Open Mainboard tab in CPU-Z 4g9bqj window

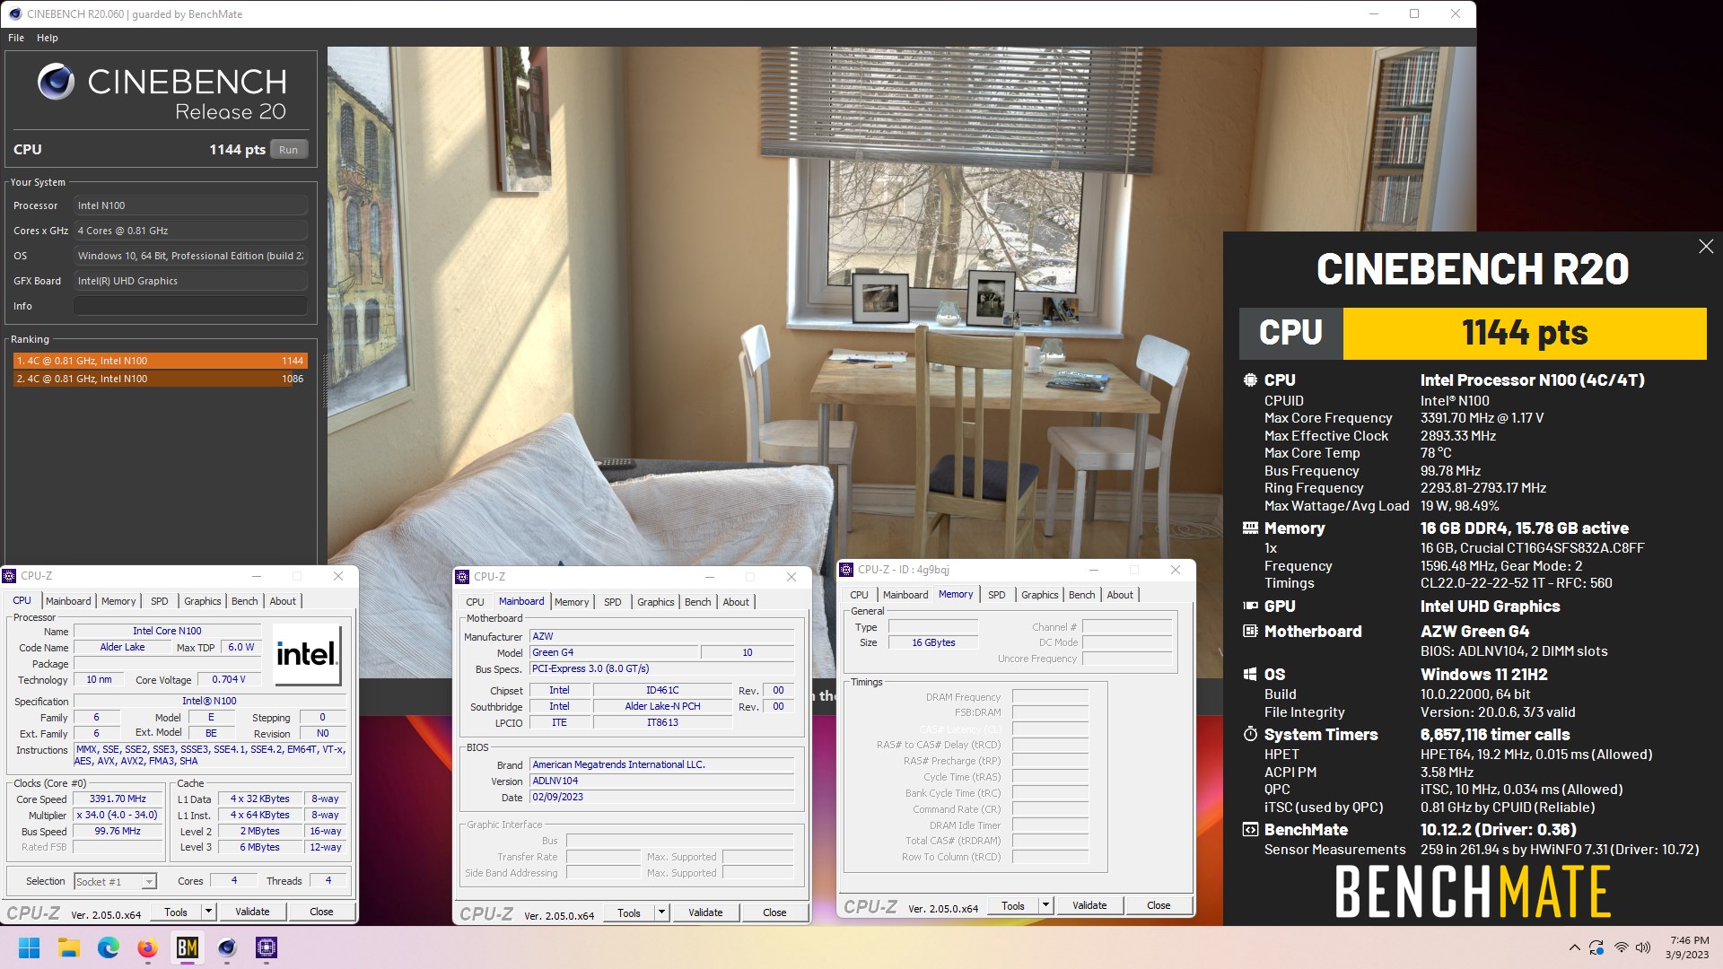point(905,595)
